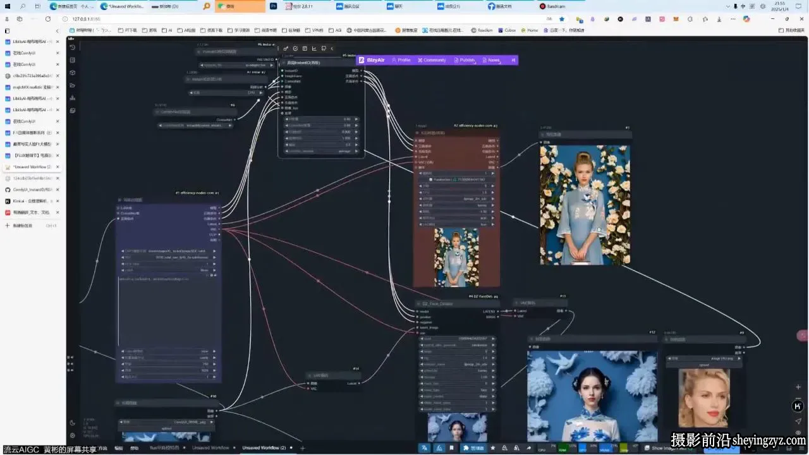Collapse the BizyAir toolbar
The width and height of the screenshot is (809, 455).
coord(513,60)
